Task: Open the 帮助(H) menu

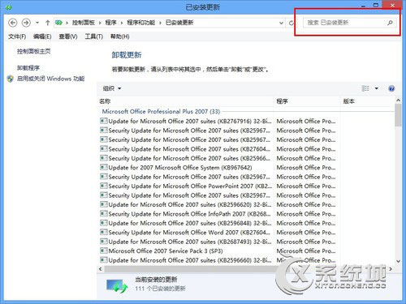Action: pos(120,36)
